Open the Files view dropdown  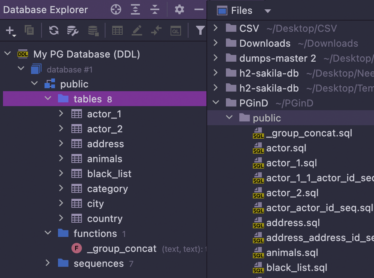267,11
